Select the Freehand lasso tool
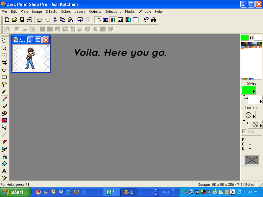Screen dimensions: 263x197 point(4,84)
